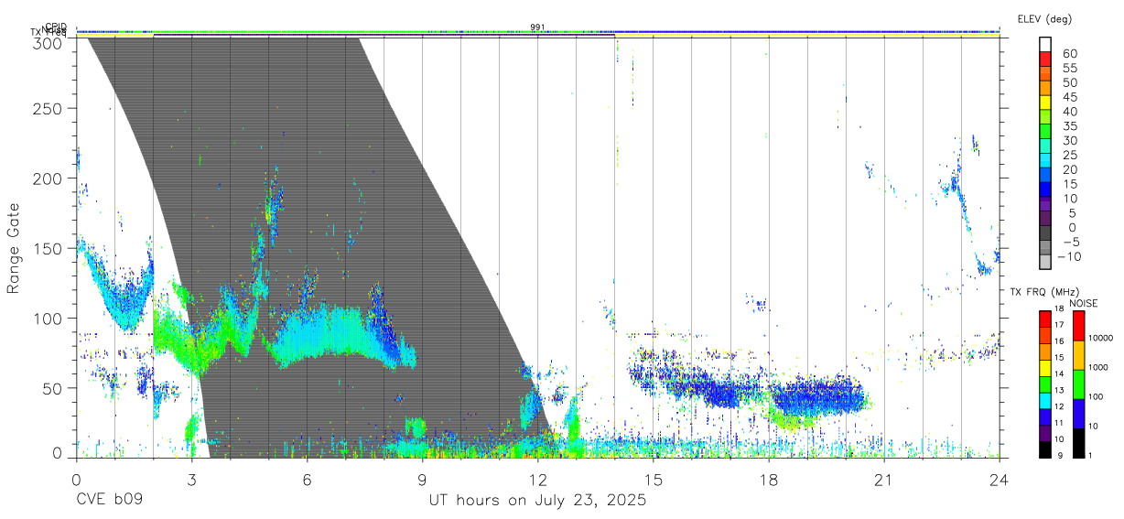Click the '15' tick on the UT hours axis
The image size is (1124, 519).
click(654, 479)
